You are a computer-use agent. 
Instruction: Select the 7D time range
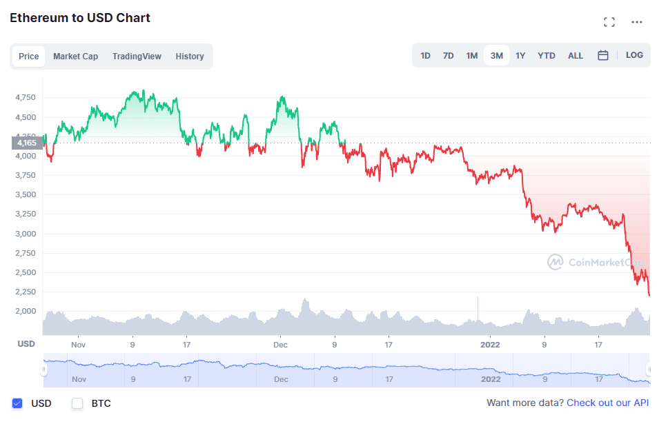pyautogui.click(x=449, y=55)
